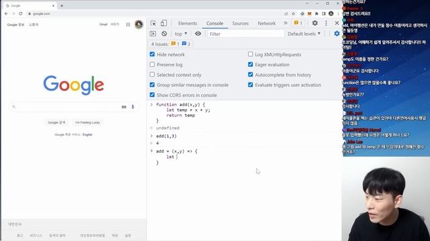This screenshot has width=430, height=241.
Task: Open a new Chrome tab
Action: [62, 5]
